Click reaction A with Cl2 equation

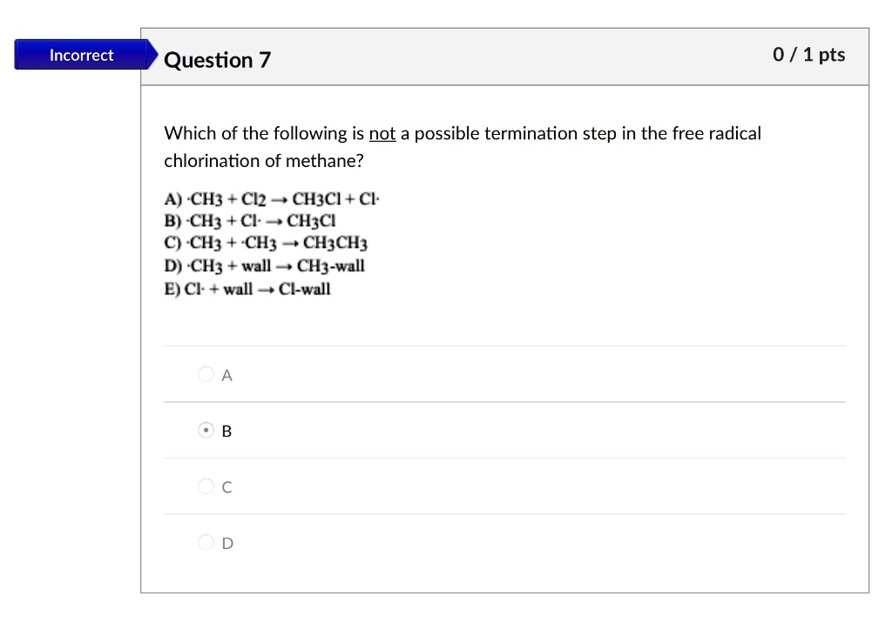point(273,199)
